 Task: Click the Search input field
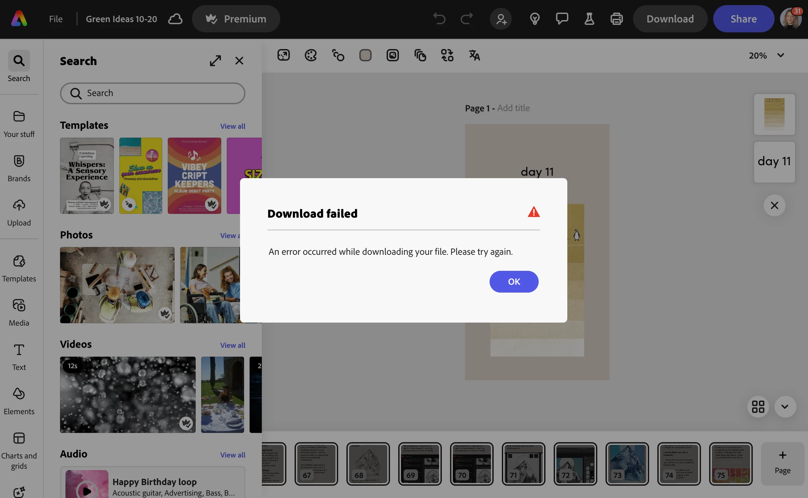point(152,93)
